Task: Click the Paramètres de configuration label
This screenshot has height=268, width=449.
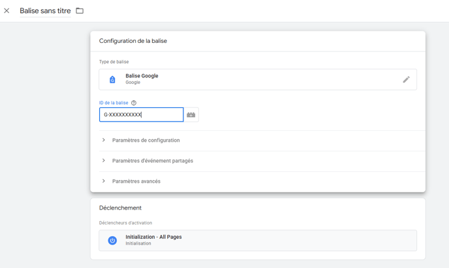Action: coord(146,141)
